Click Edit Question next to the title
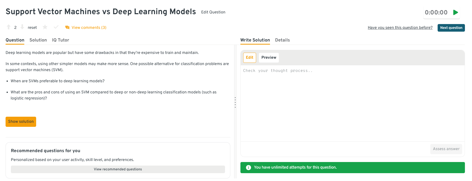472x181 pixels. click(x=213, y=12)
